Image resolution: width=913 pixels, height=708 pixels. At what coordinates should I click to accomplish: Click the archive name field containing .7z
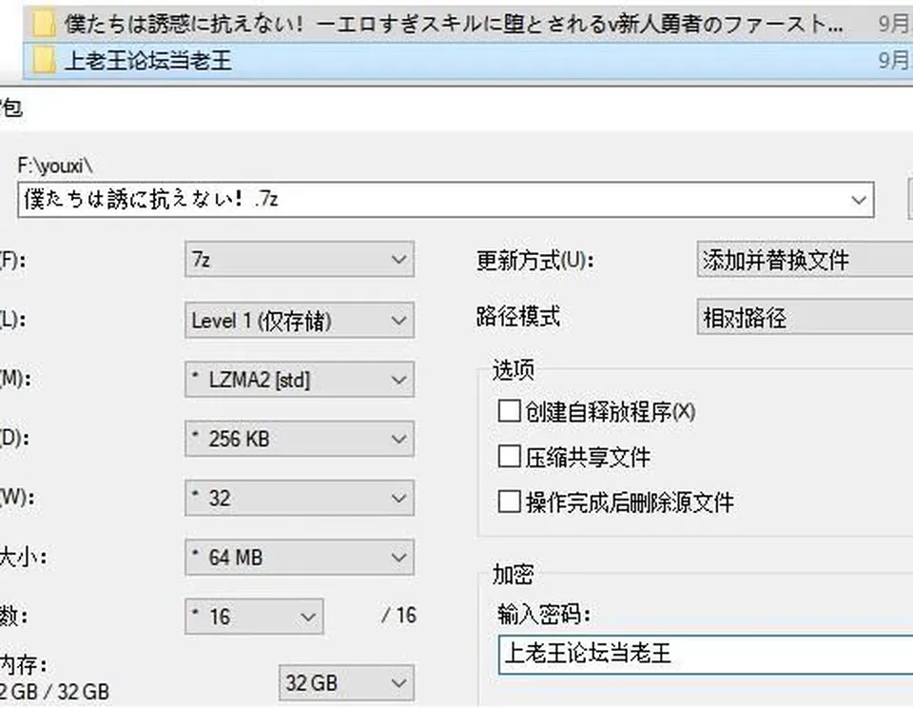[x=446, y=200]
